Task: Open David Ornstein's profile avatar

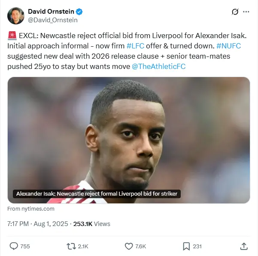Action: [16, 16]
